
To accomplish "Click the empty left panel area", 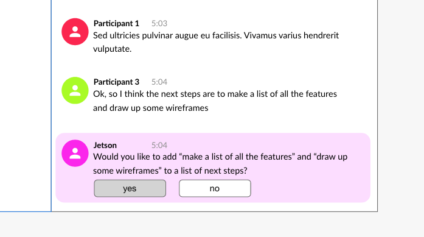I will pos(25,105).
